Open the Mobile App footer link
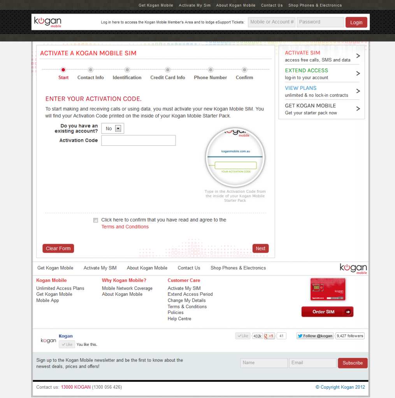This screenshot has height=398, width=395. coord(47,300)
